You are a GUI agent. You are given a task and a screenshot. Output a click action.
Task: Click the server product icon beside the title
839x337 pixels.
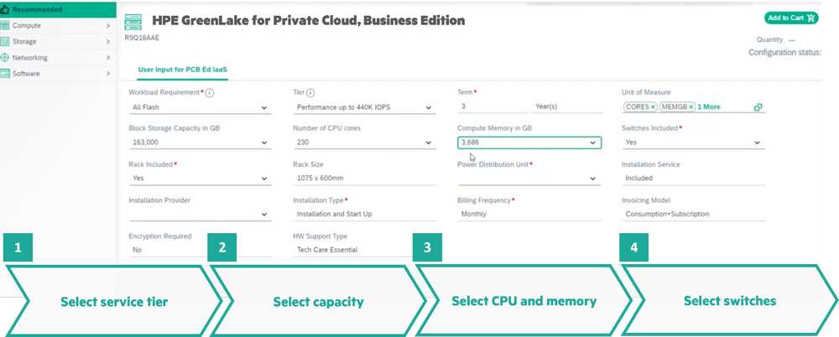point(133,22)
